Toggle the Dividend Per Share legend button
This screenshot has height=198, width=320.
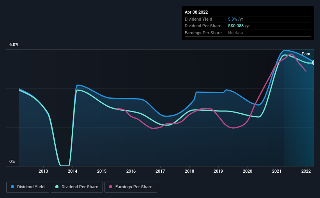click(x=77, y=187)
